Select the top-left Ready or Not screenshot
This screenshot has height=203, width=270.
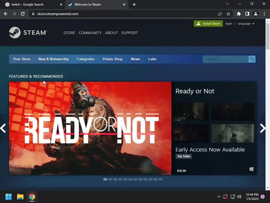(x=191, y=112)
